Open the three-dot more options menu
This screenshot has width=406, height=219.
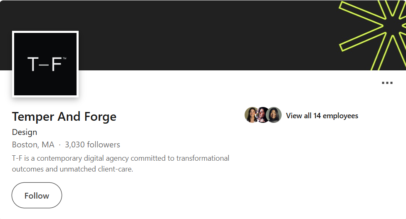[387, 83]
